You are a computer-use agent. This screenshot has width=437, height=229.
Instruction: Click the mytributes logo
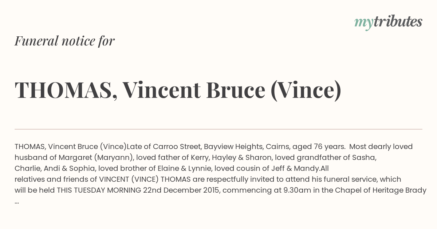click(x=388, y=22)
